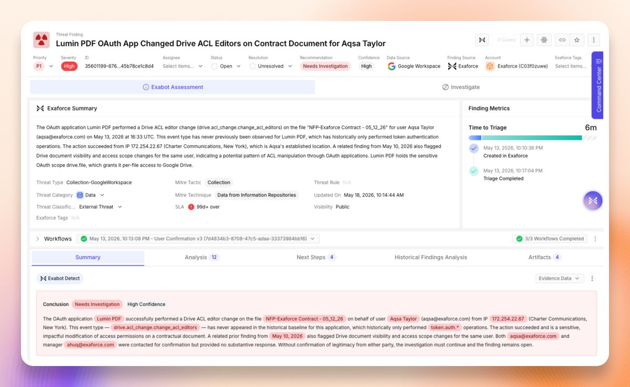Open the Priority P1 dropdown
Screen dimensions: 630x387
coord(44,66)
